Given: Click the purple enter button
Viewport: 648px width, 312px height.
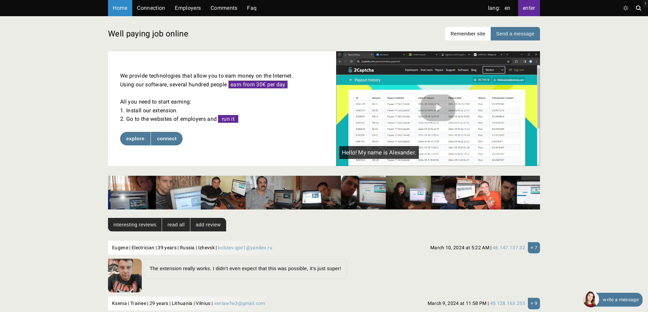Looking at the screenshot, I should 529,8.
